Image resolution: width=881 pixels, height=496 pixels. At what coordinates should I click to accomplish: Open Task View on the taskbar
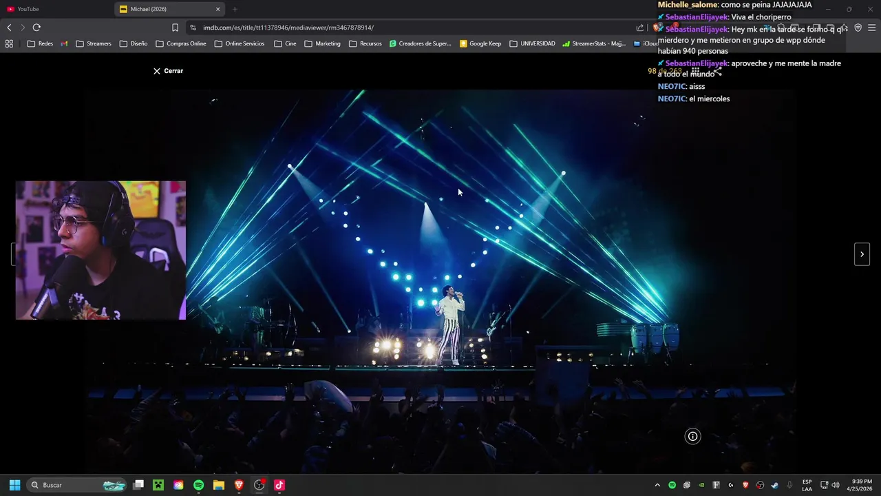click(x=138, y=485)
